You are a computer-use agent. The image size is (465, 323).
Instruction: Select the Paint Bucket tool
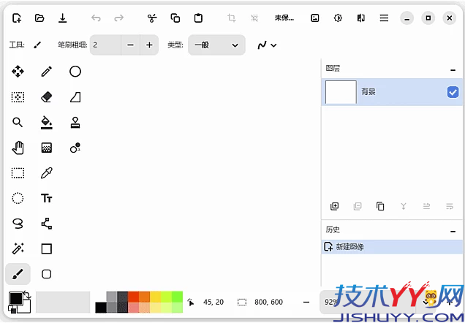tap(47, 122)
